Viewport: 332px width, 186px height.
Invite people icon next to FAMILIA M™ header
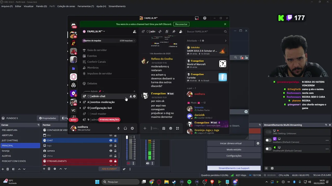[134, 32]
